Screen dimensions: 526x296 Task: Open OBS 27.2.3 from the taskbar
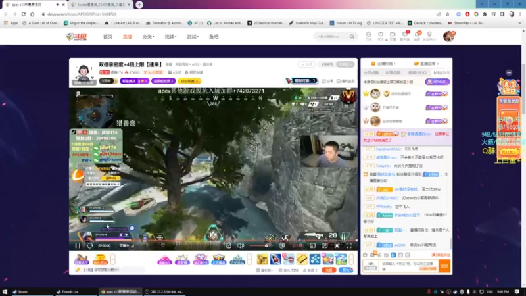click(x=164, y=292)
